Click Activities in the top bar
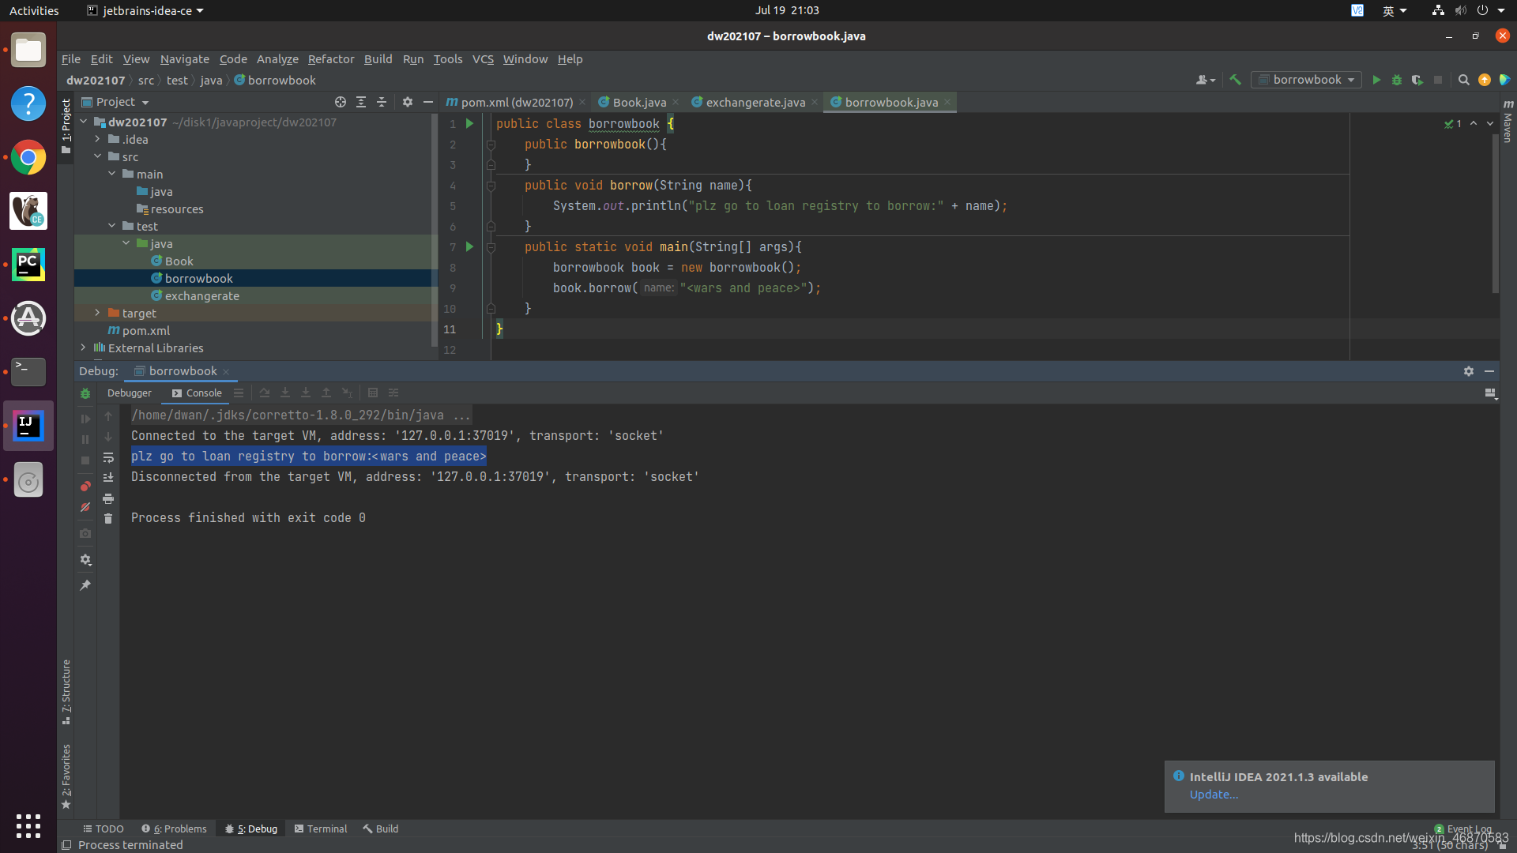The image size is (1517, 853). [x=34, y=10]
